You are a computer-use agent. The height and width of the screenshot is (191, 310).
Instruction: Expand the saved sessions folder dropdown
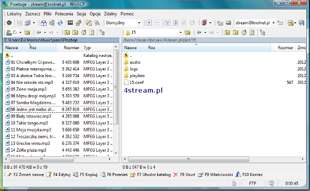[x=295, y=23]
